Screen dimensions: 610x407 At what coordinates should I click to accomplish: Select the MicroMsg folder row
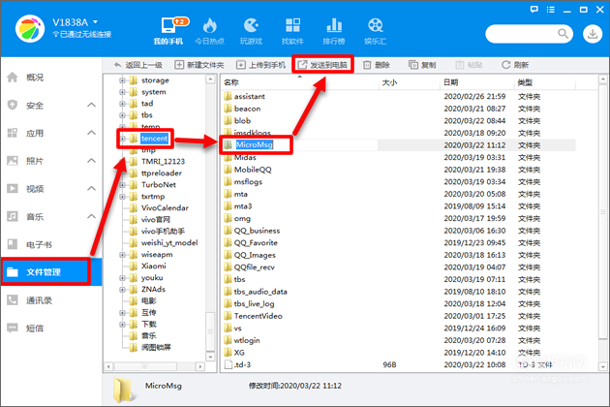[399, 145]
